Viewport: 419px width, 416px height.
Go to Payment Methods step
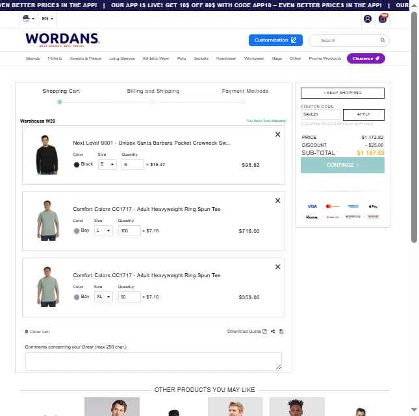[x=245, y=92]
